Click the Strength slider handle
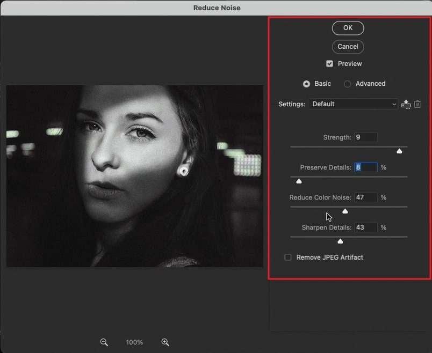 pos(399,151)
